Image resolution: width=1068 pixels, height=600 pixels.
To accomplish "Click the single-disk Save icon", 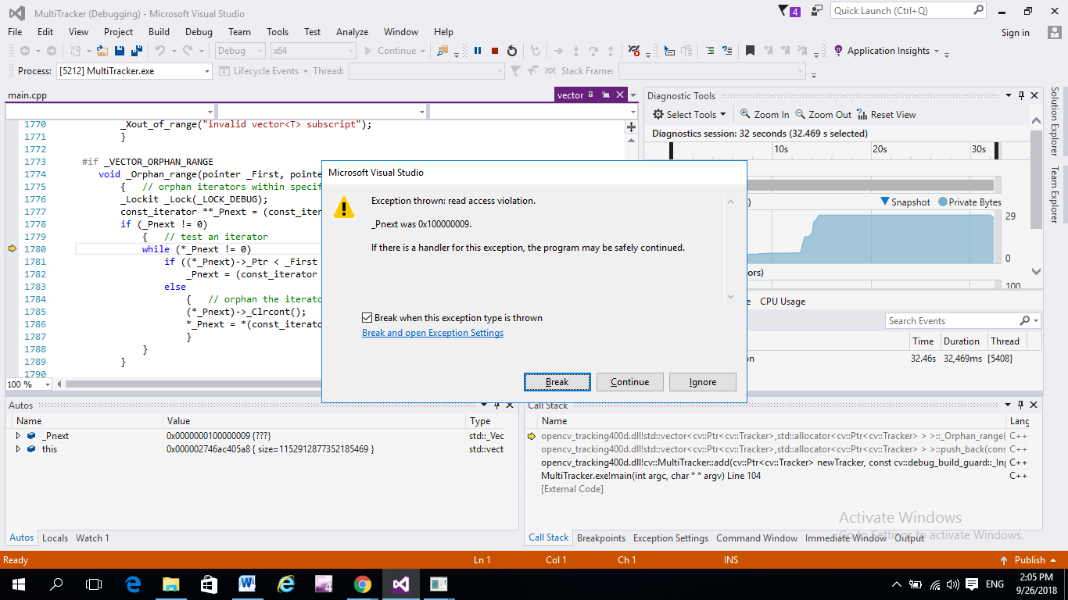I will click(x=120, y=51).
